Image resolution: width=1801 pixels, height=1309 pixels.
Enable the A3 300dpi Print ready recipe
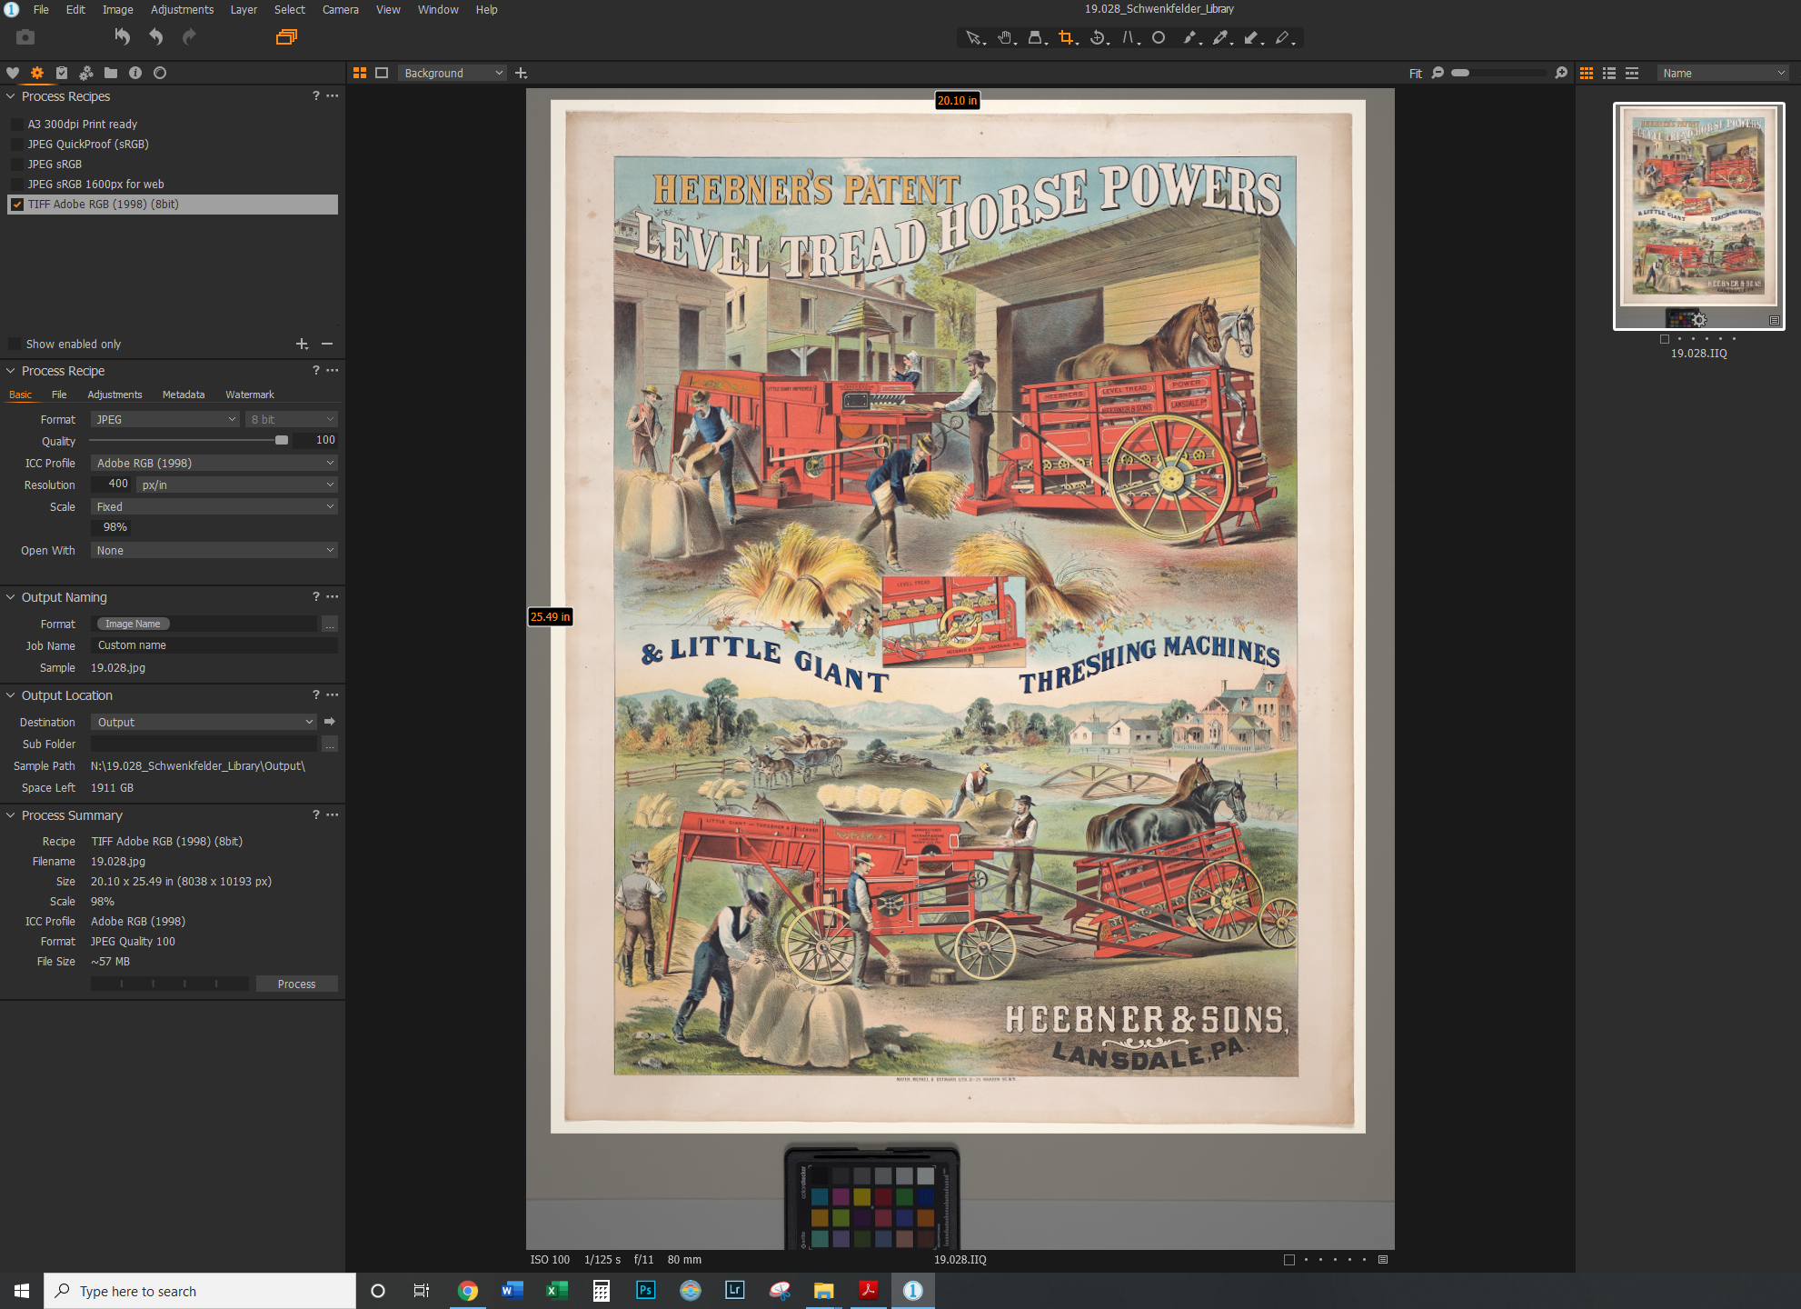(x=16, y=124)
